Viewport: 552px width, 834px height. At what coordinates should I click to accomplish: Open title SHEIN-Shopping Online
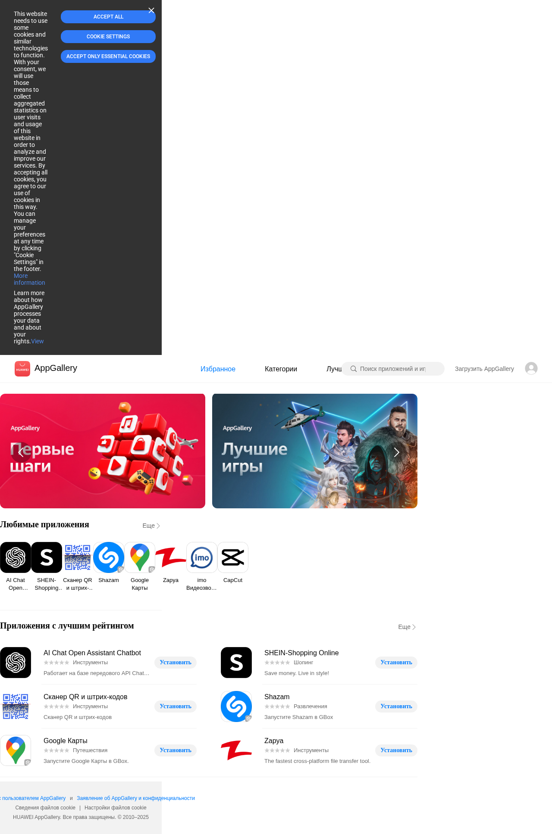pyautogui.click(x=301, y=653)
